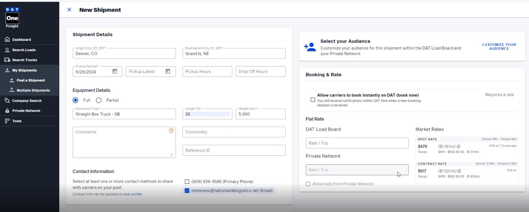Click the DAT Load Board Rate field
This screenshot has width=529, height=212.
(x=357, y=143)
